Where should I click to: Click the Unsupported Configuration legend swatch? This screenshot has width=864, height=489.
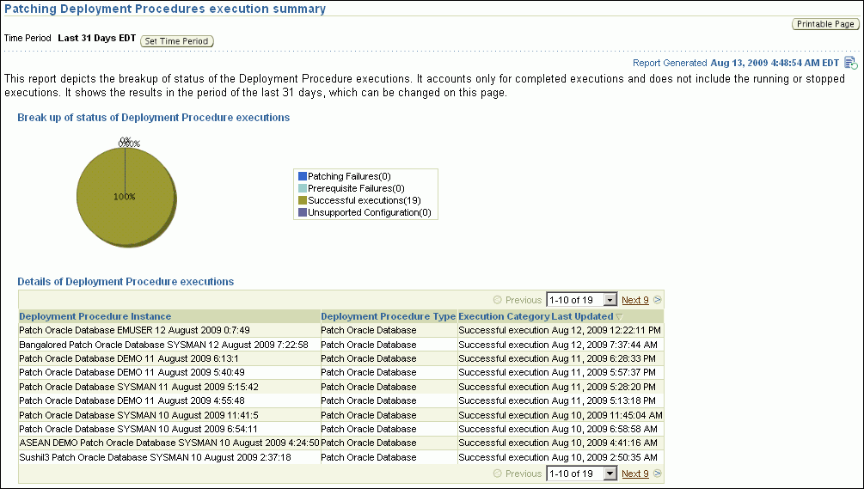tap(302, 212)
